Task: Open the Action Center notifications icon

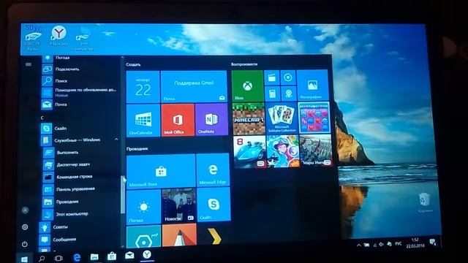Action: 433,242
